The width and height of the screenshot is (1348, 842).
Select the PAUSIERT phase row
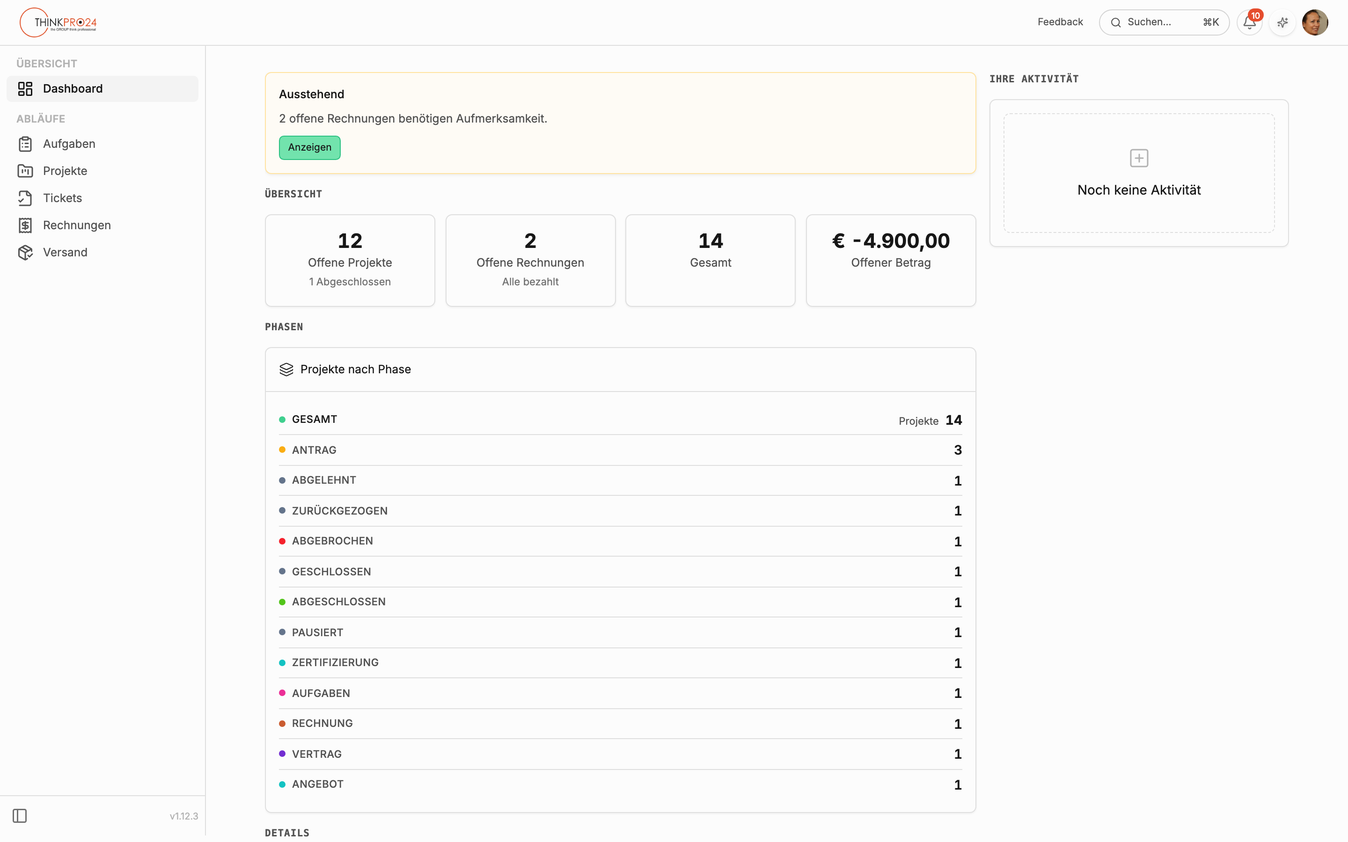click(620, 632)
